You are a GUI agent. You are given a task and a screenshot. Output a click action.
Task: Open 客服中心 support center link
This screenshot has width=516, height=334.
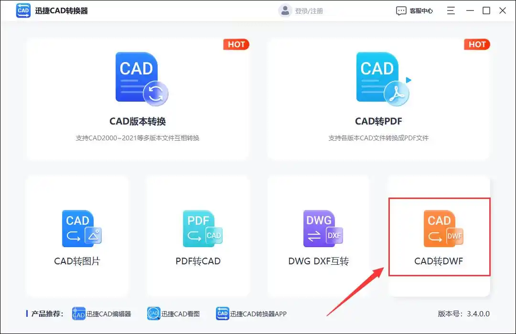[x=421, y=11]
